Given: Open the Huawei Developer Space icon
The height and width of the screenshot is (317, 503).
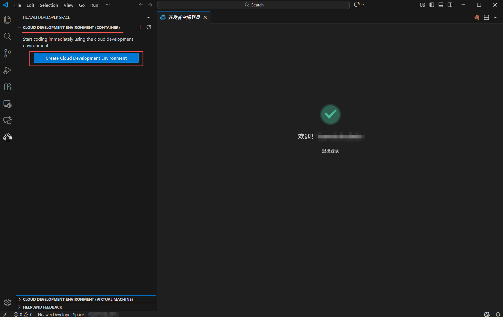Looking at the screenshot, I should pos(8,137).
